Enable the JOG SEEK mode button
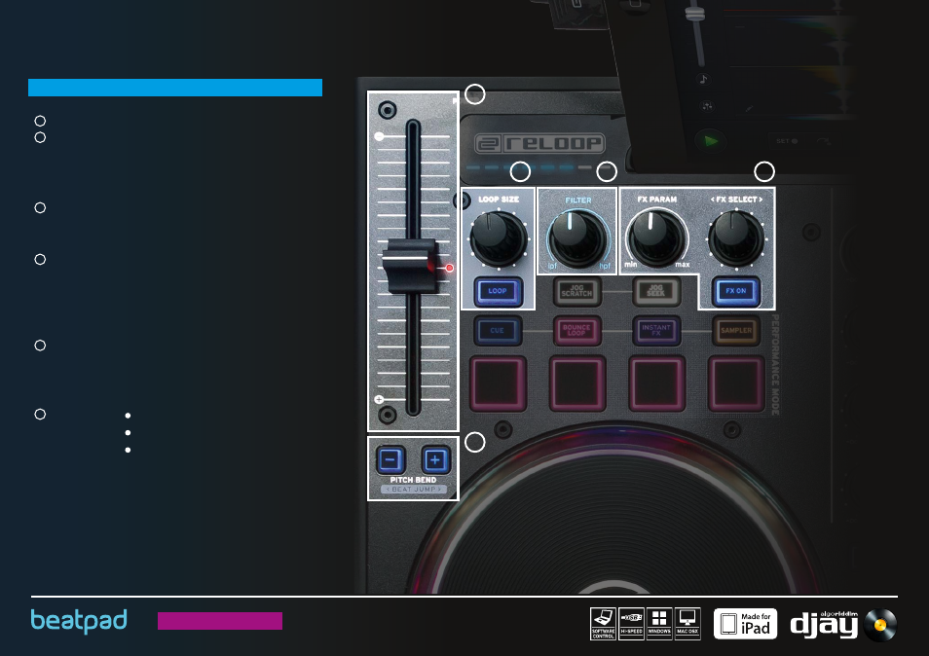Image resolution: width=929 pixels, height=656 pixels. coord(656,291)
